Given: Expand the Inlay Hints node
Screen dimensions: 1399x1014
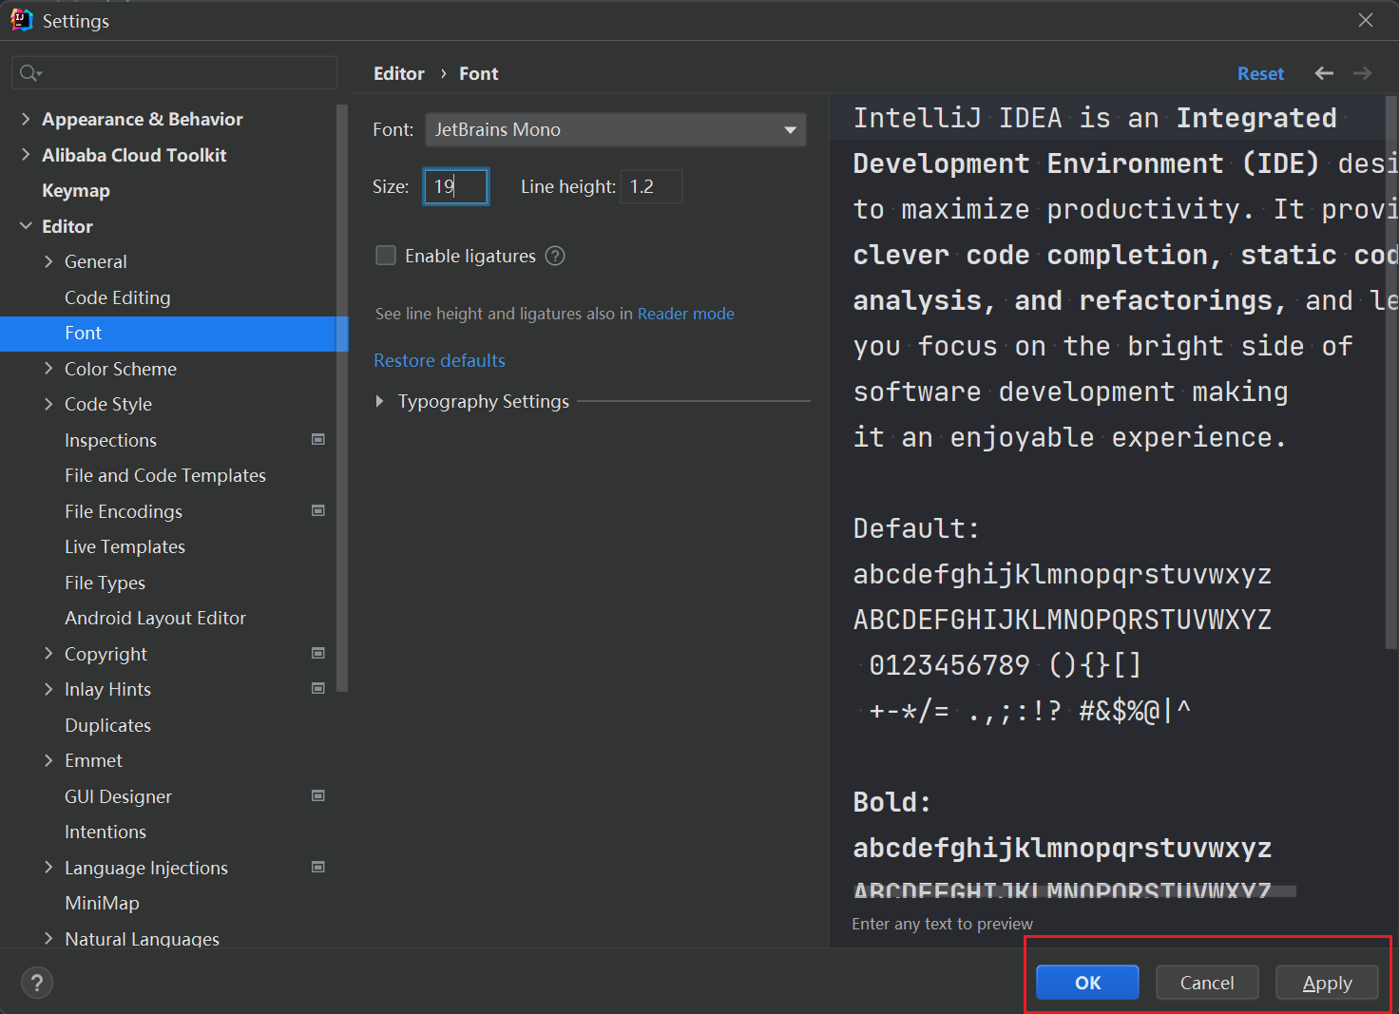Looking at the screenshot, I should tap(48, 689).
